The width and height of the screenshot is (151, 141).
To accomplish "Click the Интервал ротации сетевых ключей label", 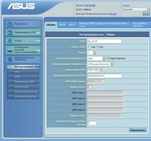I will point(71,123).
